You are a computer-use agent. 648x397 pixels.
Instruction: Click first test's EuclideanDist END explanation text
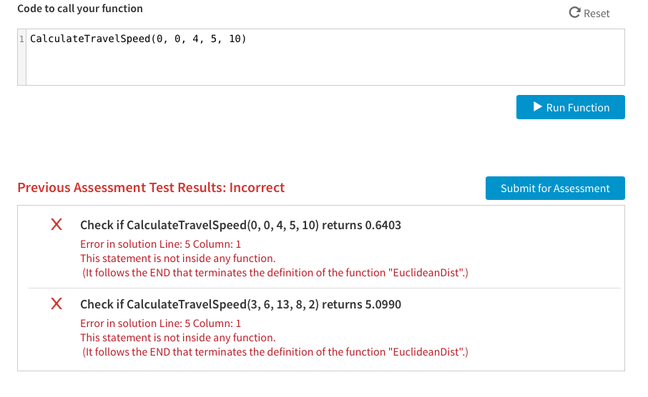[x=275, y=273]
